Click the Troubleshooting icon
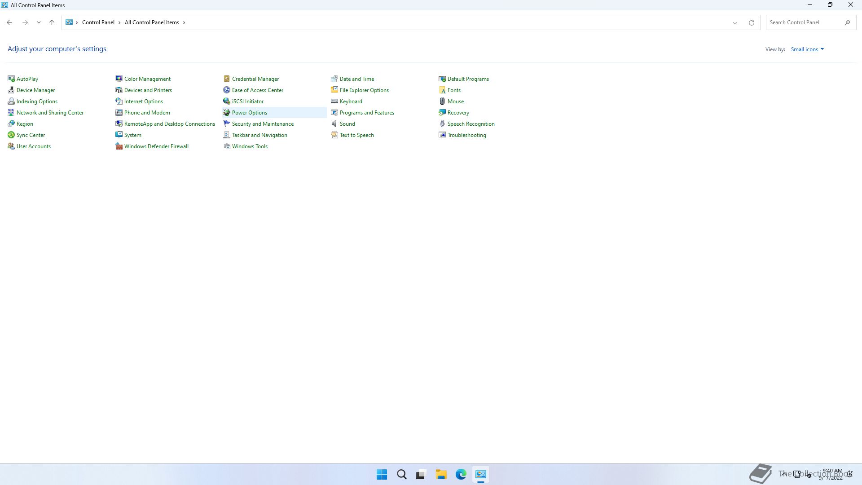862x485 pixels. [442, 135]
